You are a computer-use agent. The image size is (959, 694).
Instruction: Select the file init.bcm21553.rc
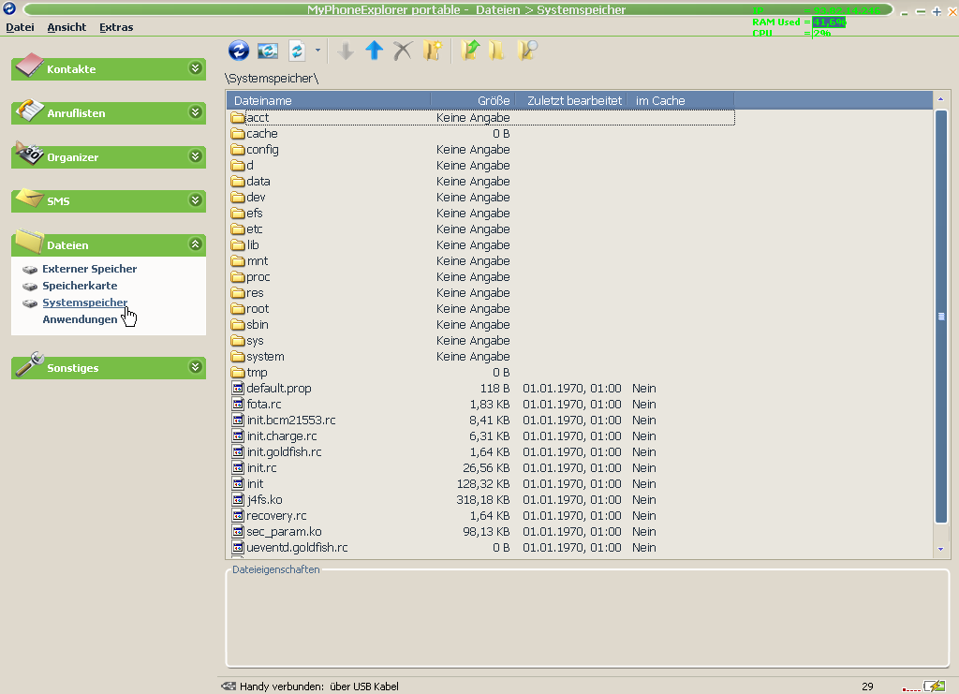pos(482,420)
